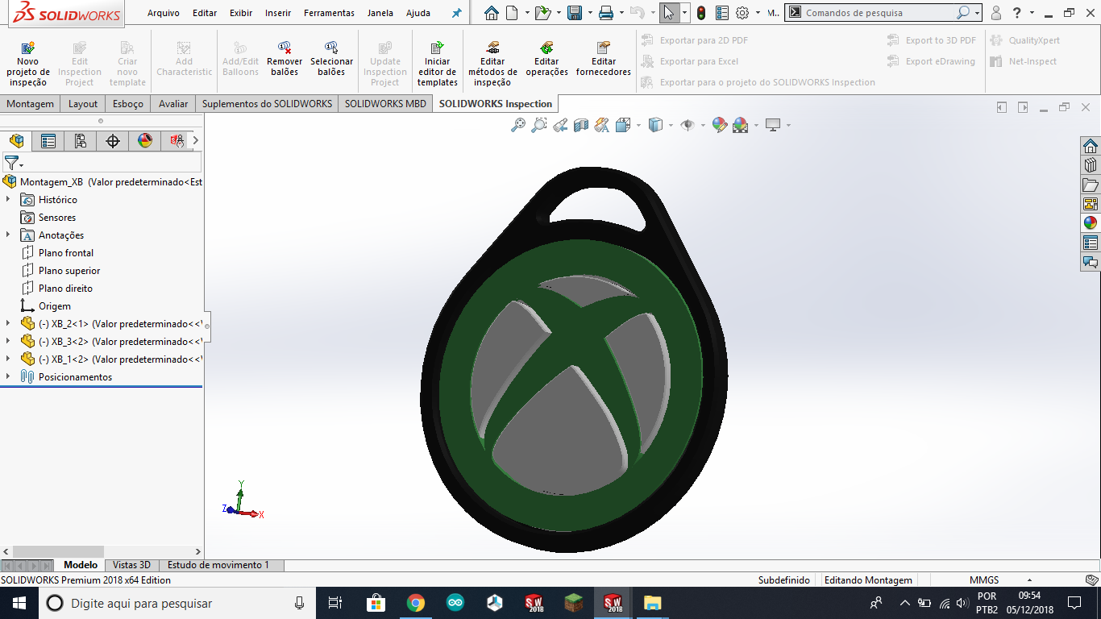Open the DisplayManager color ball tab
The width and height of the screenshot is (1101, 619).
point(145,141)
